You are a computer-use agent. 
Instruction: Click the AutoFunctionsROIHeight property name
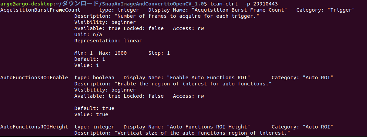pos(34,127)
